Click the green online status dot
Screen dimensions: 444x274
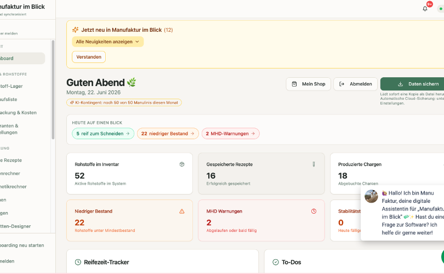click(x=441, y=9)
